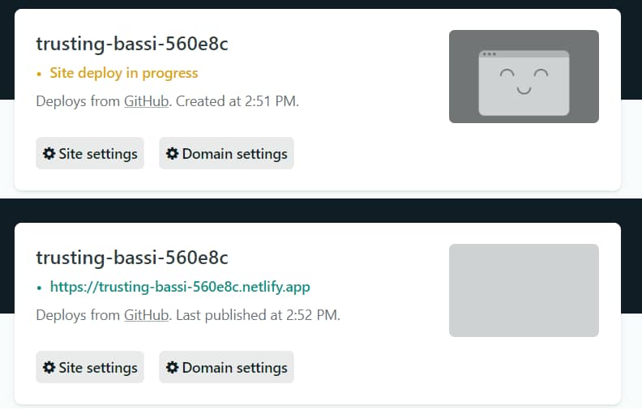The image size is (642, 414).
Task: Click GitHub link in lower card
Action: tap(146, 315)
